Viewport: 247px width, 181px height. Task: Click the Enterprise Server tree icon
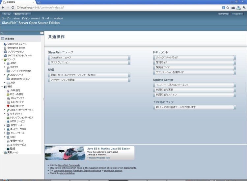pyautogui.click(x=5, y=48)
